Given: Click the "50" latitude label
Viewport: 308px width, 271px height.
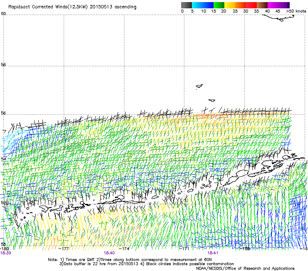Looking at the screenshot, I should point(3,244).
